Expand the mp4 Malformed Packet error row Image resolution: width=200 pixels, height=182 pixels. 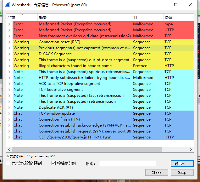click(9, 24)
